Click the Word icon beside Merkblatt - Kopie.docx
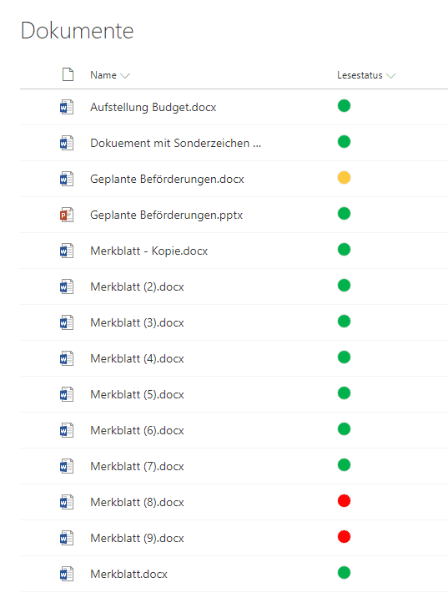This screenshot has height=593, width=448. point(67,251)
